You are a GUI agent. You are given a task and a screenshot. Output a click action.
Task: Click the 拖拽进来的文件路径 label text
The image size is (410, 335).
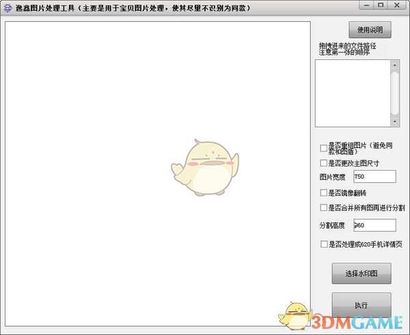point(348,46)
